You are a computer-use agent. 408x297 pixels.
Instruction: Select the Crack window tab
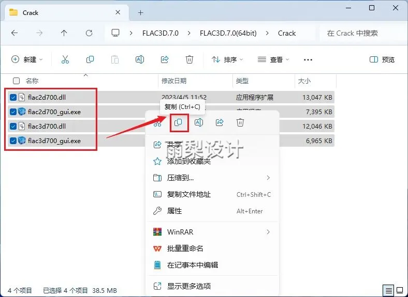pyautogui.click(x=67, y=12)
